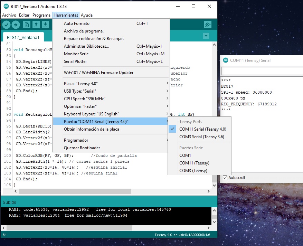The height and width of the screenshot is (246, 303).
Task: Open the Ayuda menu
Action: (87, 15)
